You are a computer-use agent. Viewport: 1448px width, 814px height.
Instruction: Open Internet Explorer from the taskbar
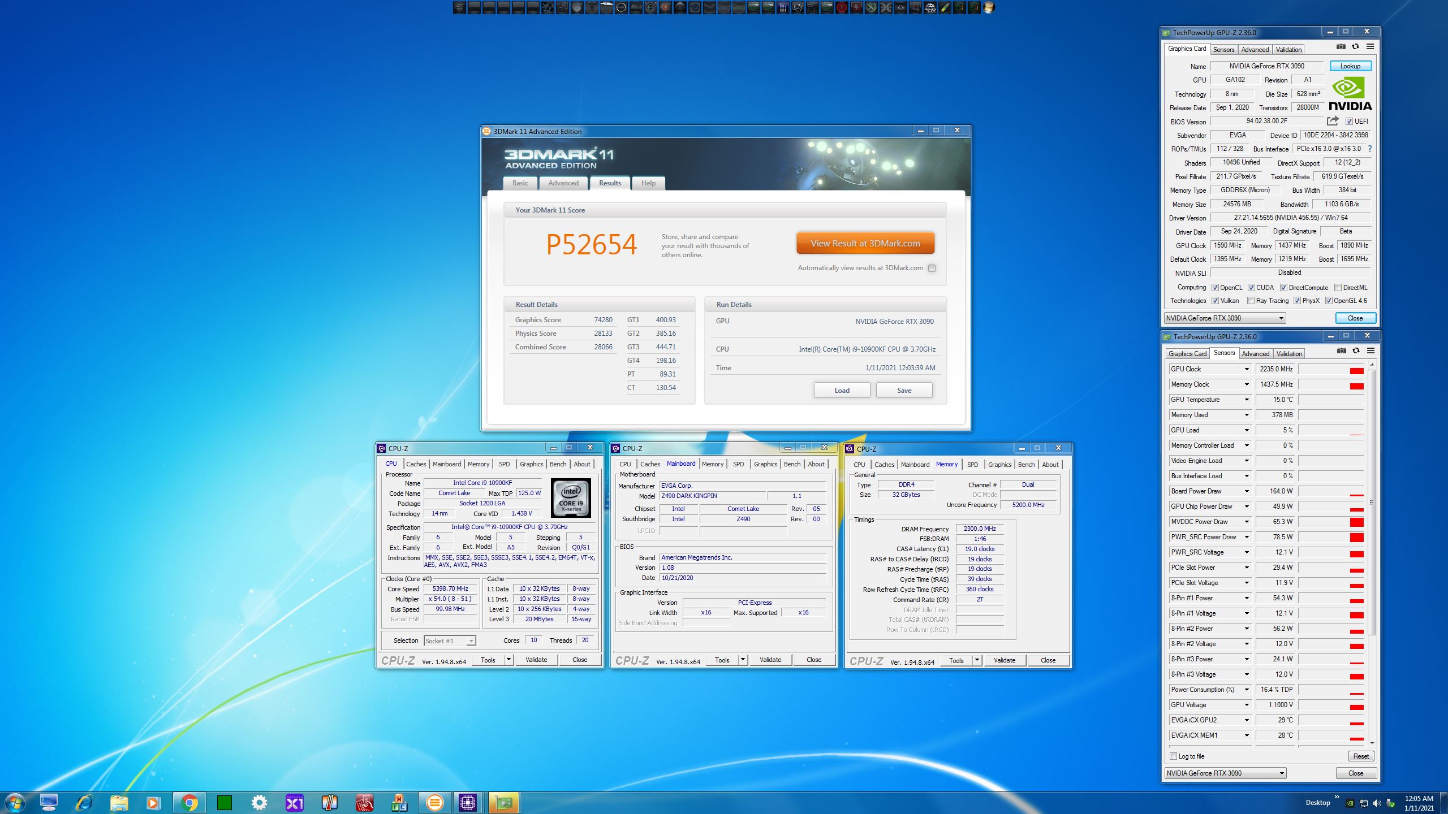tap(84, 802)
